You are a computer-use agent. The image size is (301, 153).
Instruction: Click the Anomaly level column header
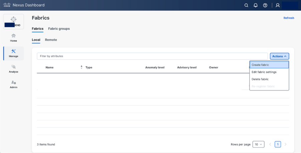(155, 67)
